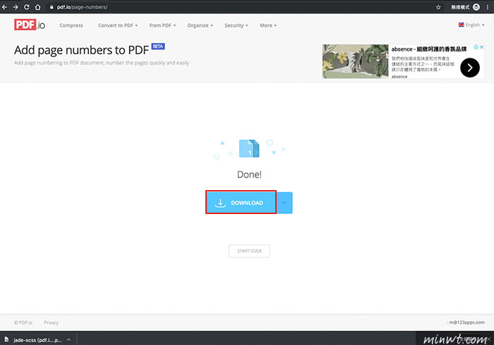Expand download item options chevron
Image resolution: width=494 pixels, height=345 pixels.
tap(68, 339)
